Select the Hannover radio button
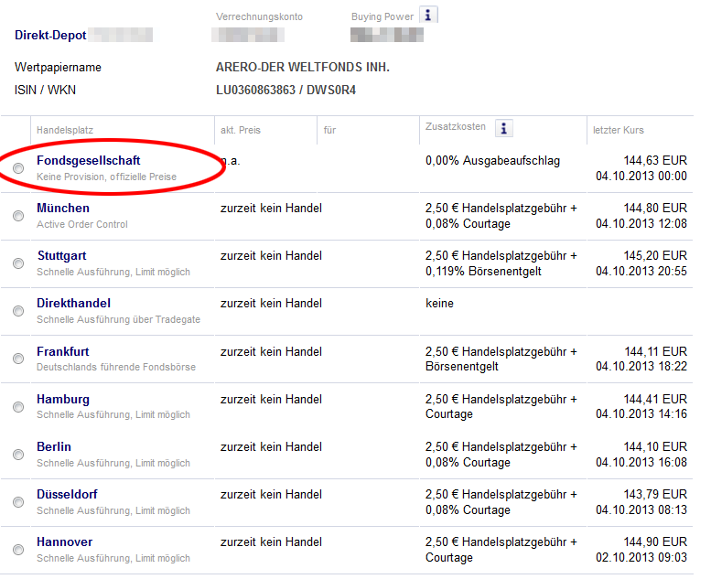The image size is (711, 579). pos(18,550)
